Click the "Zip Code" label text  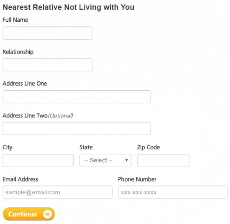[x=148, y=148]
